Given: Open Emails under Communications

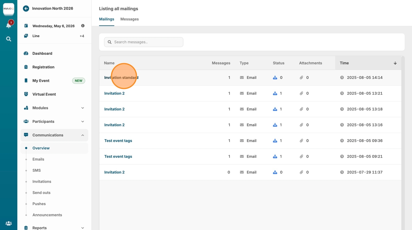Looking at the screenshot, I should tap(38, 159).
